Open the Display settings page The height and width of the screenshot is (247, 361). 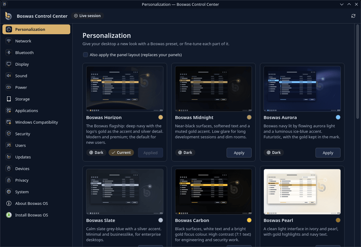[36, 64]
